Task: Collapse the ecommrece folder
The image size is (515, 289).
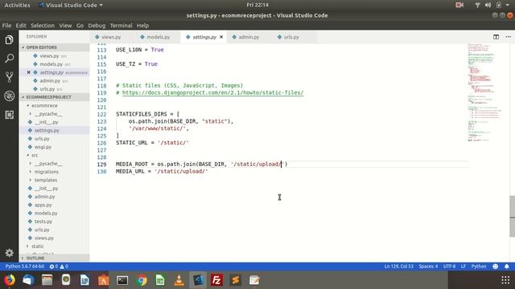Action: [44, 105]
